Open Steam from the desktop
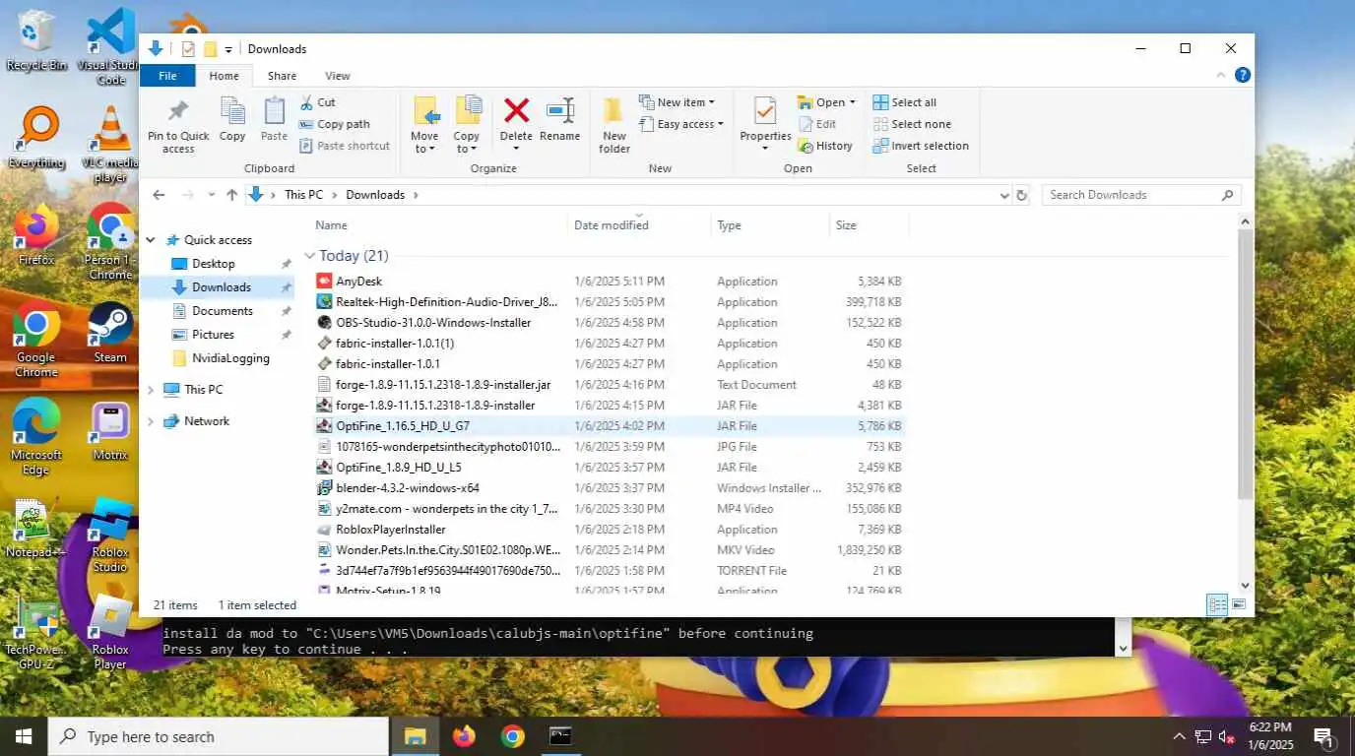The height and width of the screenshot is (756, 1355). tap(110, 333)
